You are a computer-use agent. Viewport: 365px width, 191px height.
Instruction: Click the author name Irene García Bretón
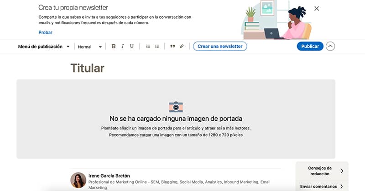pos(109,176)
